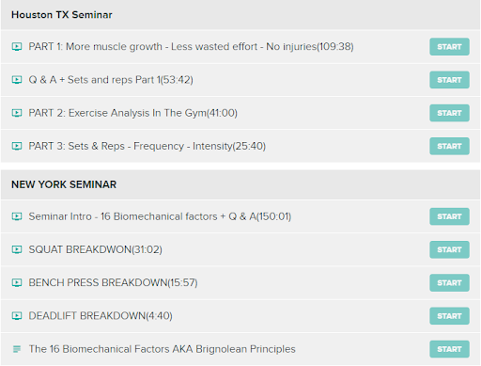The image size is (481, 366).
Task: Click video icon next to Q & A Sets and reps
Action: tap(17, 80)
